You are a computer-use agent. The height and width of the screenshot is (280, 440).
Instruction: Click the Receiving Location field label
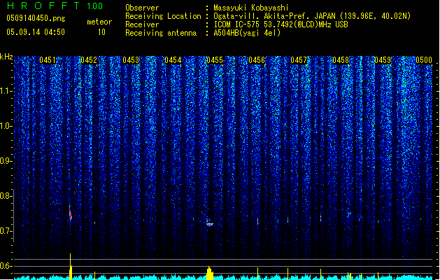pos(163,16)
